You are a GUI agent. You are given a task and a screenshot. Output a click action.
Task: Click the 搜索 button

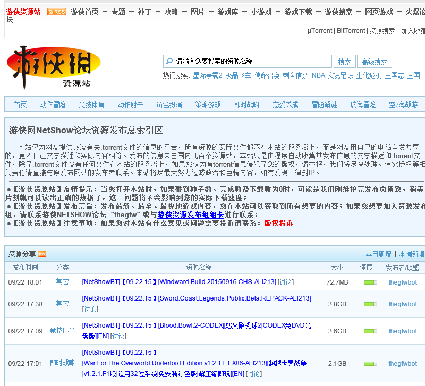[344, 62]
